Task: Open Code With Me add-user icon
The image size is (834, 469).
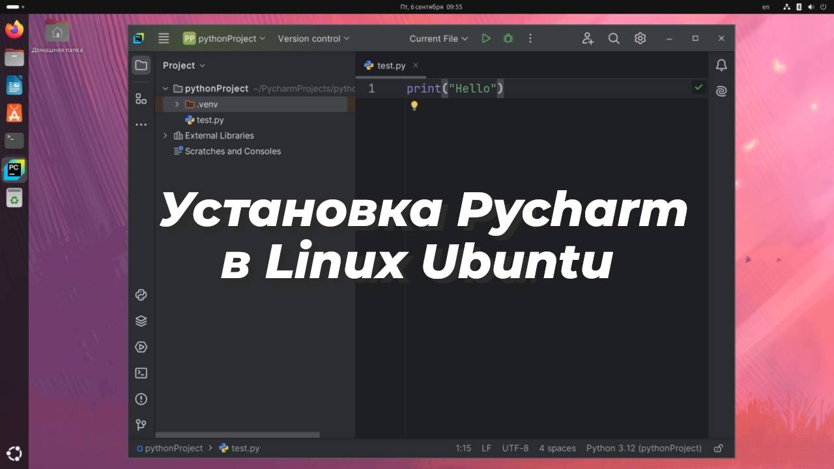Action: [588, 38]
